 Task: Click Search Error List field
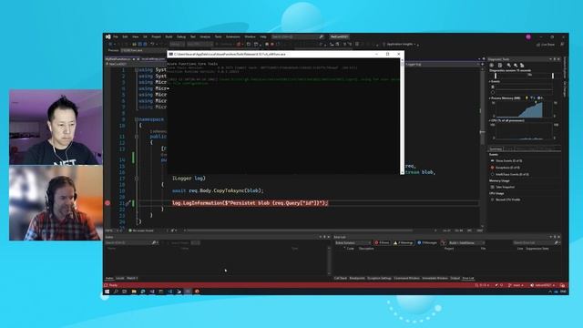[536, 243]
